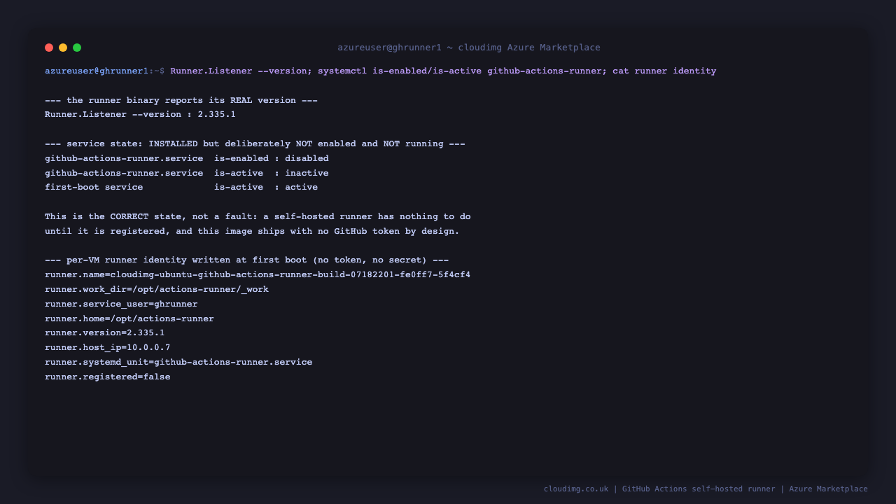The width and height of the screenshot is (896, 504).
Task: Click the 'is-active : inactive' github-actions-runner line
Action: (187, 173)
